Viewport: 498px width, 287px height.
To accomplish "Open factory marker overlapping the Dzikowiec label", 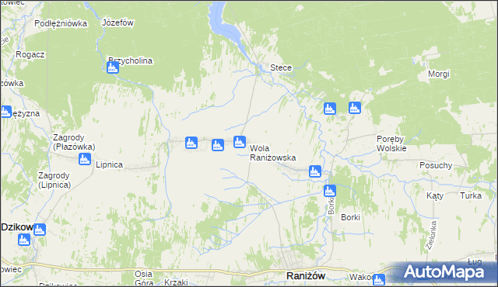I will pos(40,230).
